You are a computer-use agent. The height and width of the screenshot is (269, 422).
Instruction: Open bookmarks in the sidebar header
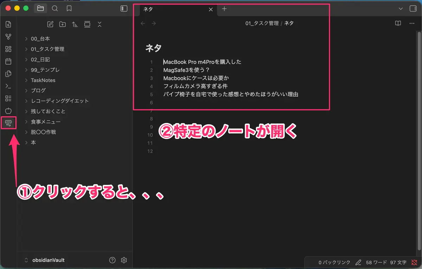point(69,8)
